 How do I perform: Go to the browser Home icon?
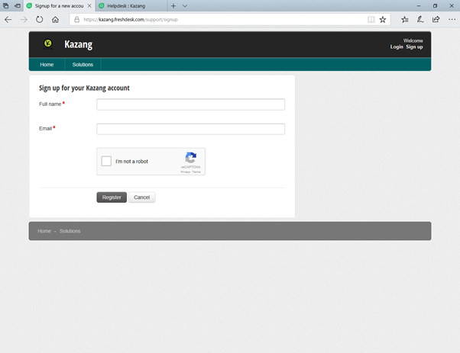(55, 20)
